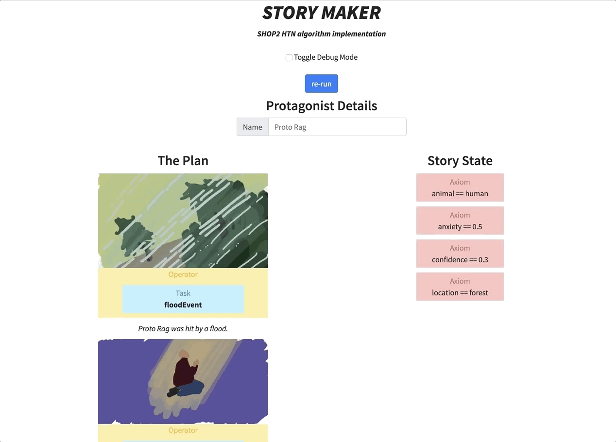Click the SHOP2 HTN algorithm subtitle
Screen dimensions: 616x442
click(x=321, y=34)
